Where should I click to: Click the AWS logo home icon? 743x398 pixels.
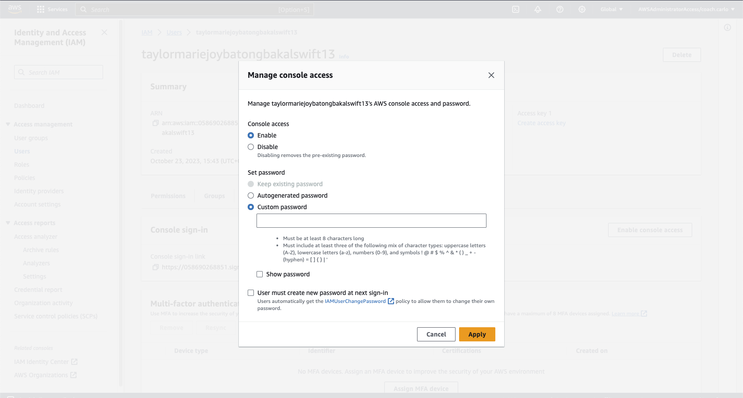(x=15, y=9)
